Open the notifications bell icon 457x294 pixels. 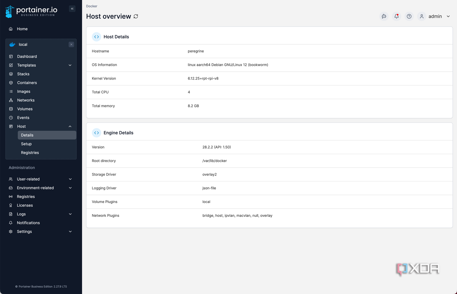coord(396,16)
